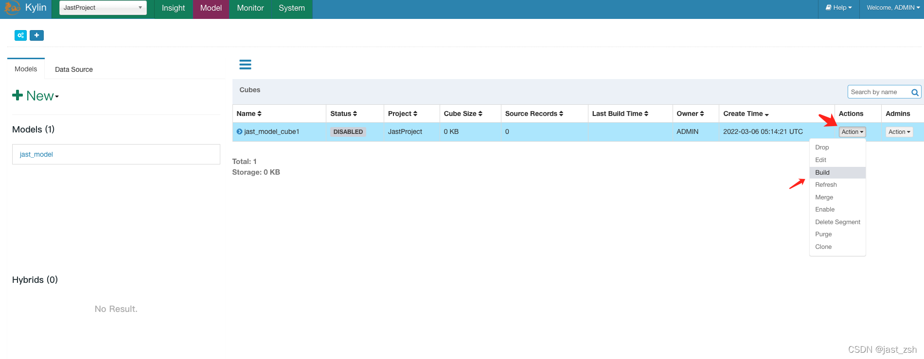Click the jast_model_cube1 cube name
The image size is (924, 359).
point(272,131)
